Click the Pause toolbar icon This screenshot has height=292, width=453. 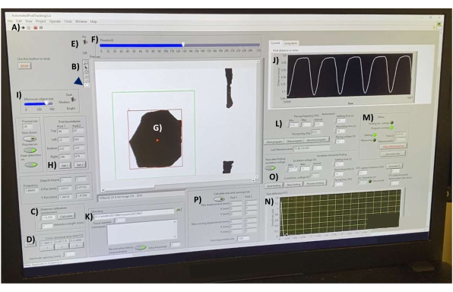pyautogui.click(x=41, y=27)
